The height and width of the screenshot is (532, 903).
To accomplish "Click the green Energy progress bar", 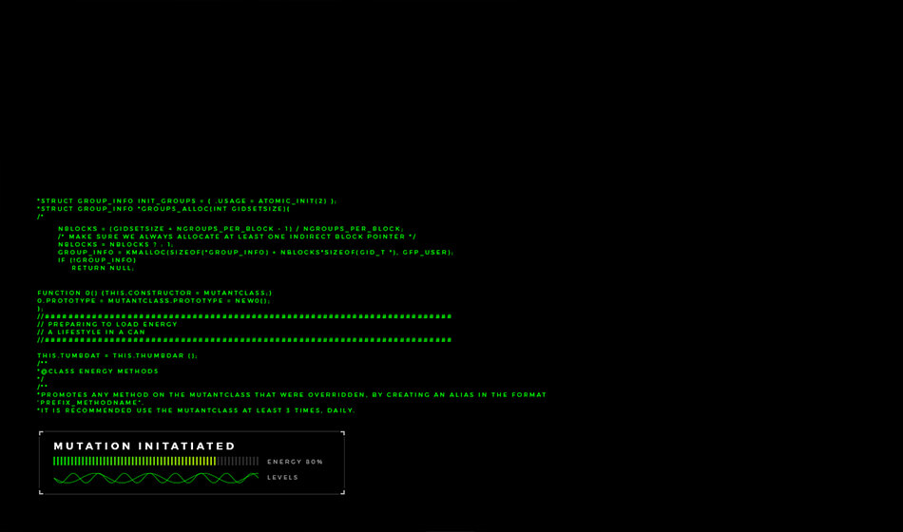I will coord(134,461).
